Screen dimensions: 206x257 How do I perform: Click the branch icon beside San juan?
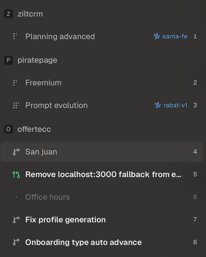pyautogui.click(x=16, y=152)
